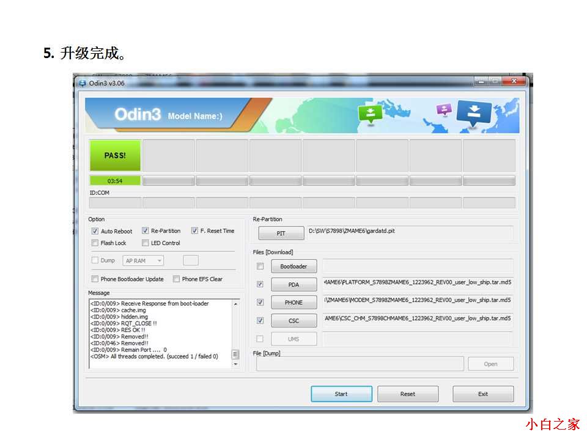The height and width of the screenshot is (440, 587).
Task: Click the 'RES OK !!' log line
Action: (117, 330)
